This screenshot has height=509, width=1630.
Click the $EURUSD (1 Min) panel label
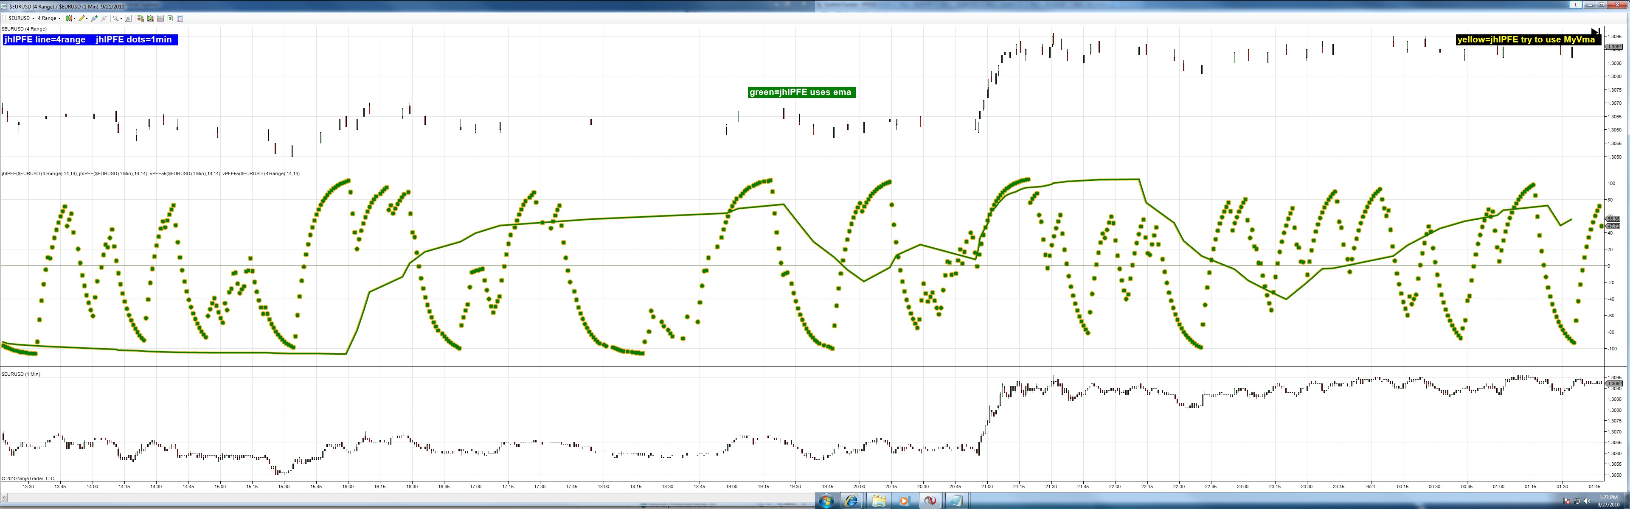(x=21, y=374)
